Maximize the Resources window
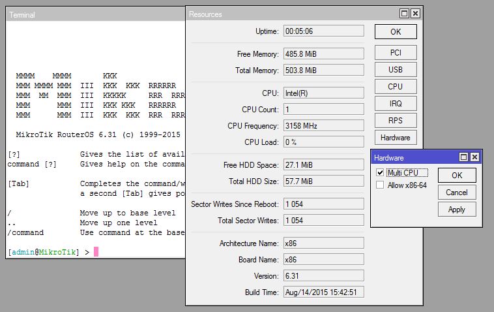Screen dimensions: 494x312 pos(405,14)
